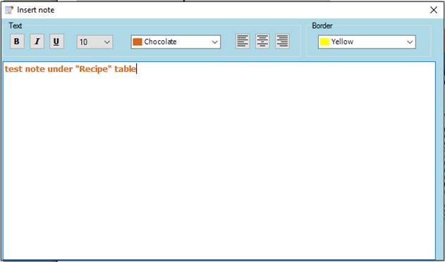This screenshot has height=262, width=445.
Task: Open the font size 10 dropdown
Action: 95,42
